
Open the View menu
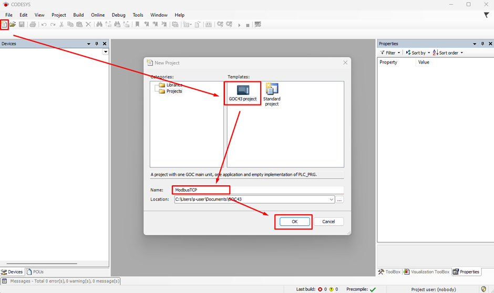tap(39, 15)
